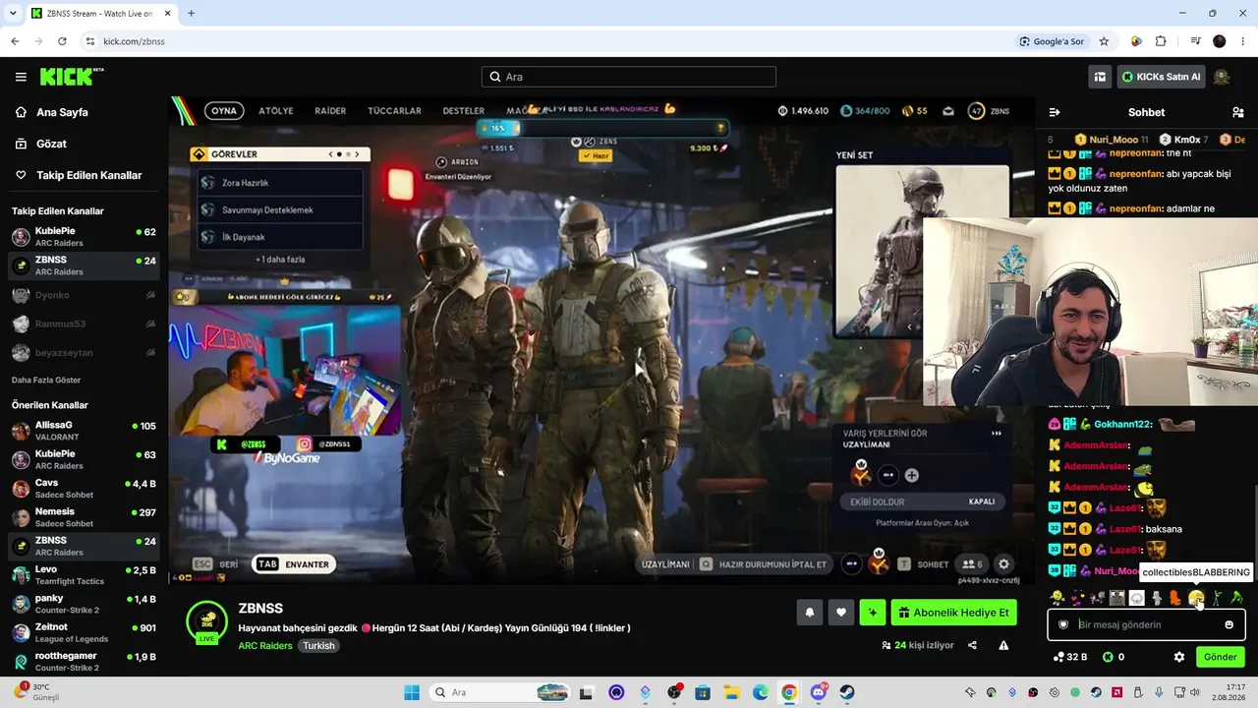Viewport: 1258px width, 708px height.
Task: Open a new browser tab
Action: coord(191,13)
